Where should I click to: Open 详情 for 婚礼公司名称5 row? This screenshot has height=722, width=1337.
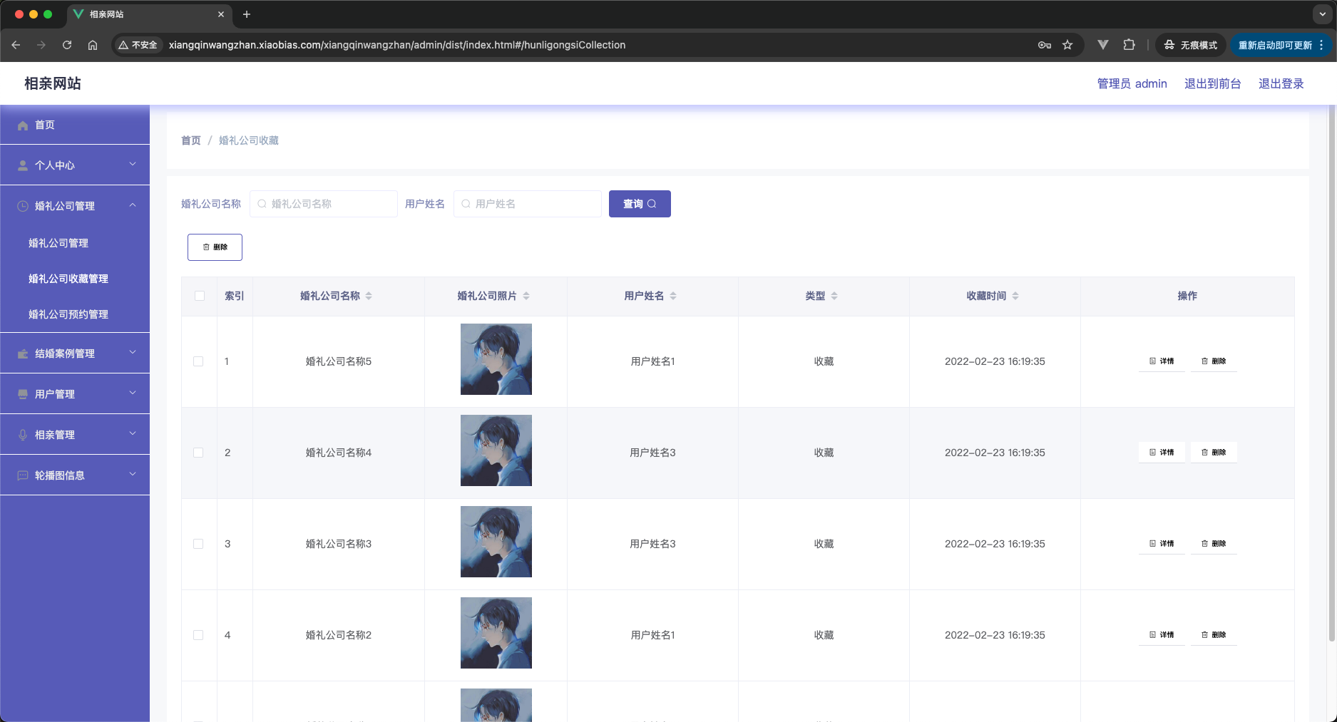pyautogui.click(x=1162, y=361)
